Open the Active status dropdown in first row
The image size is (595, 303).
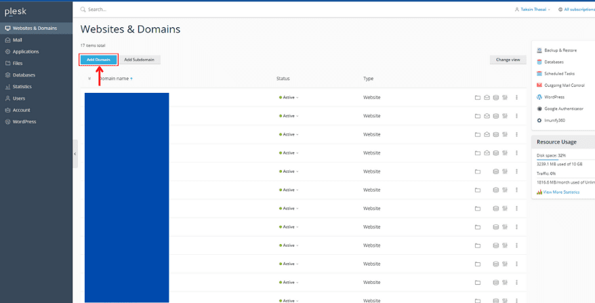pyautogui.click(x=289, y=98)
